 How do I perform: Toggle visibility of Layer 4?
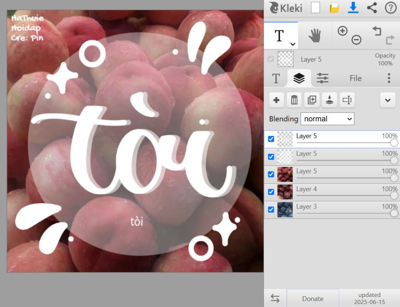point(271,192)
